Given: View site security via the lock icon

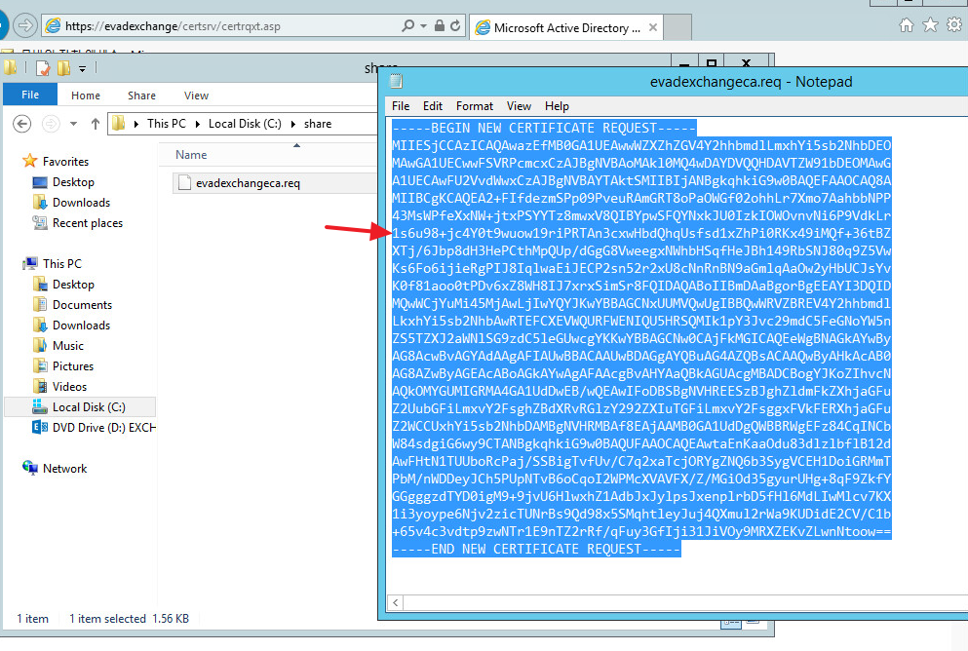Looking at the screenshot, I should click(x=441, y=25).
